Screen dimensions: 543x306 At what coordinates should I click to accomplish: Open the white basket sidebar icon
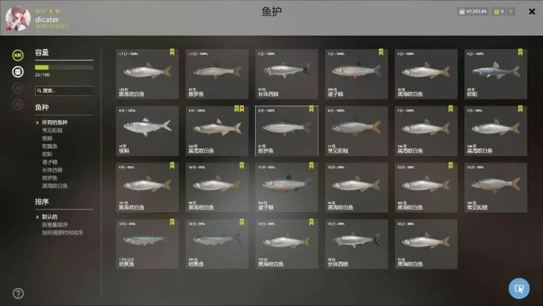[18, 72]
